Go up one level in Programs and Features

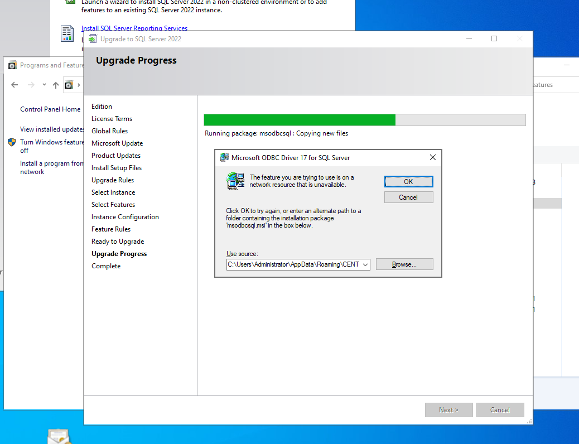(56, 85)
